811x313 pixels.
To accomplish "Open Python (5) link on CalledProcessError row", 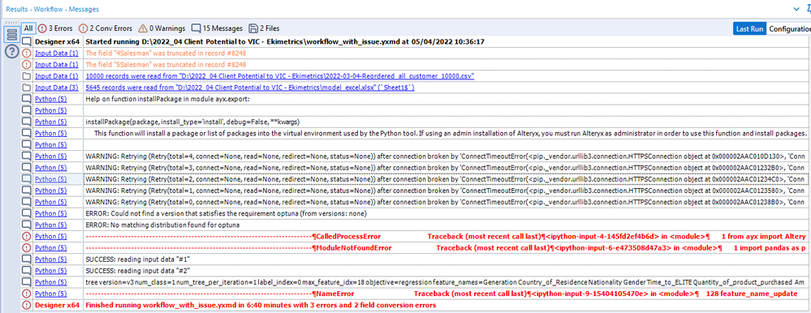I will pyautogui.click(x=50, y=236).
